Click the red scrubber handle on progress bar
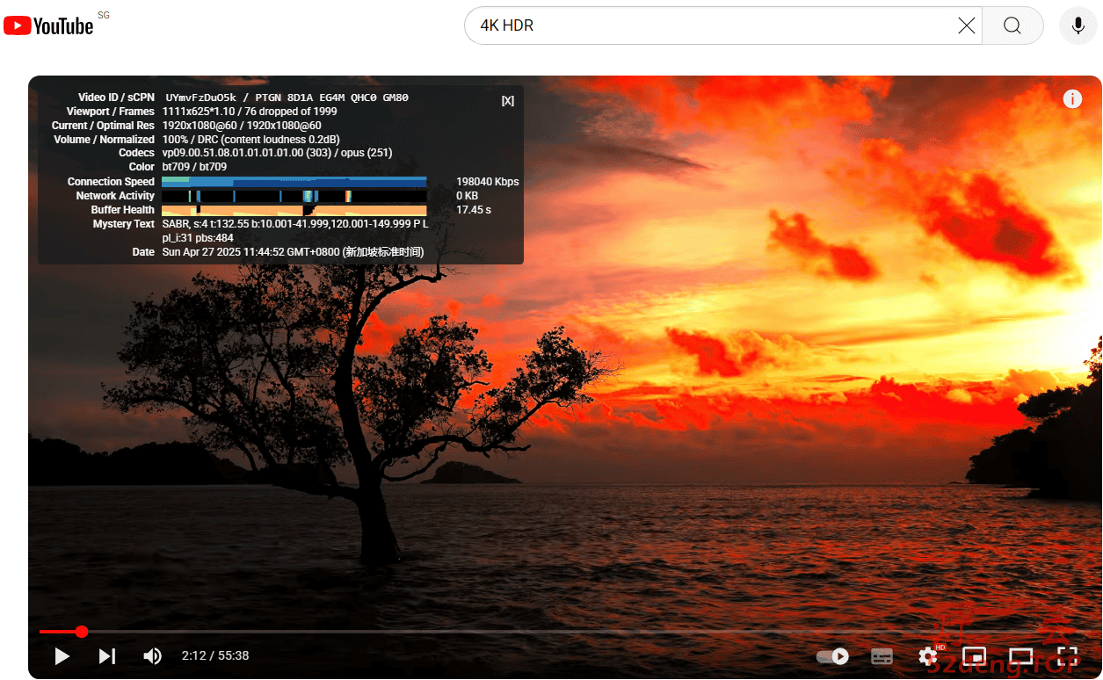Screen dimensions: 1103x680 tap(82, 632)
